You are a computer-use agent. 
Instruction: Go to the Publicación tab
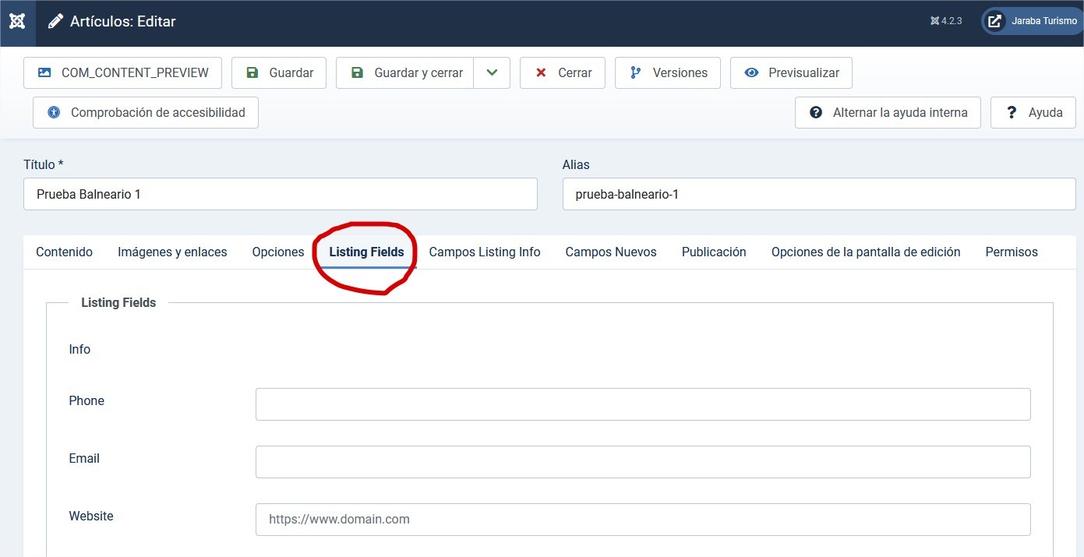pyautogui.click(x=714, y=252)
